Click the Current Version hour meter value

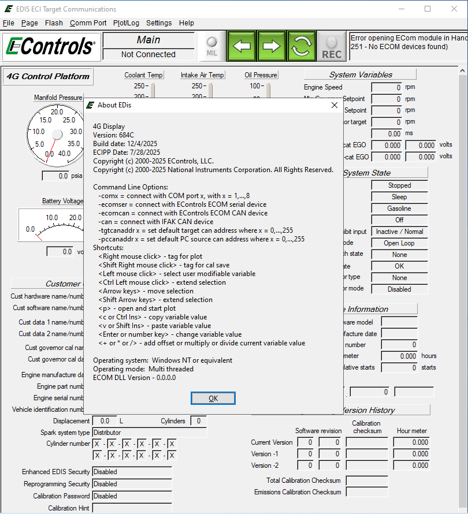pyautogui.click(x=411, y=442)
